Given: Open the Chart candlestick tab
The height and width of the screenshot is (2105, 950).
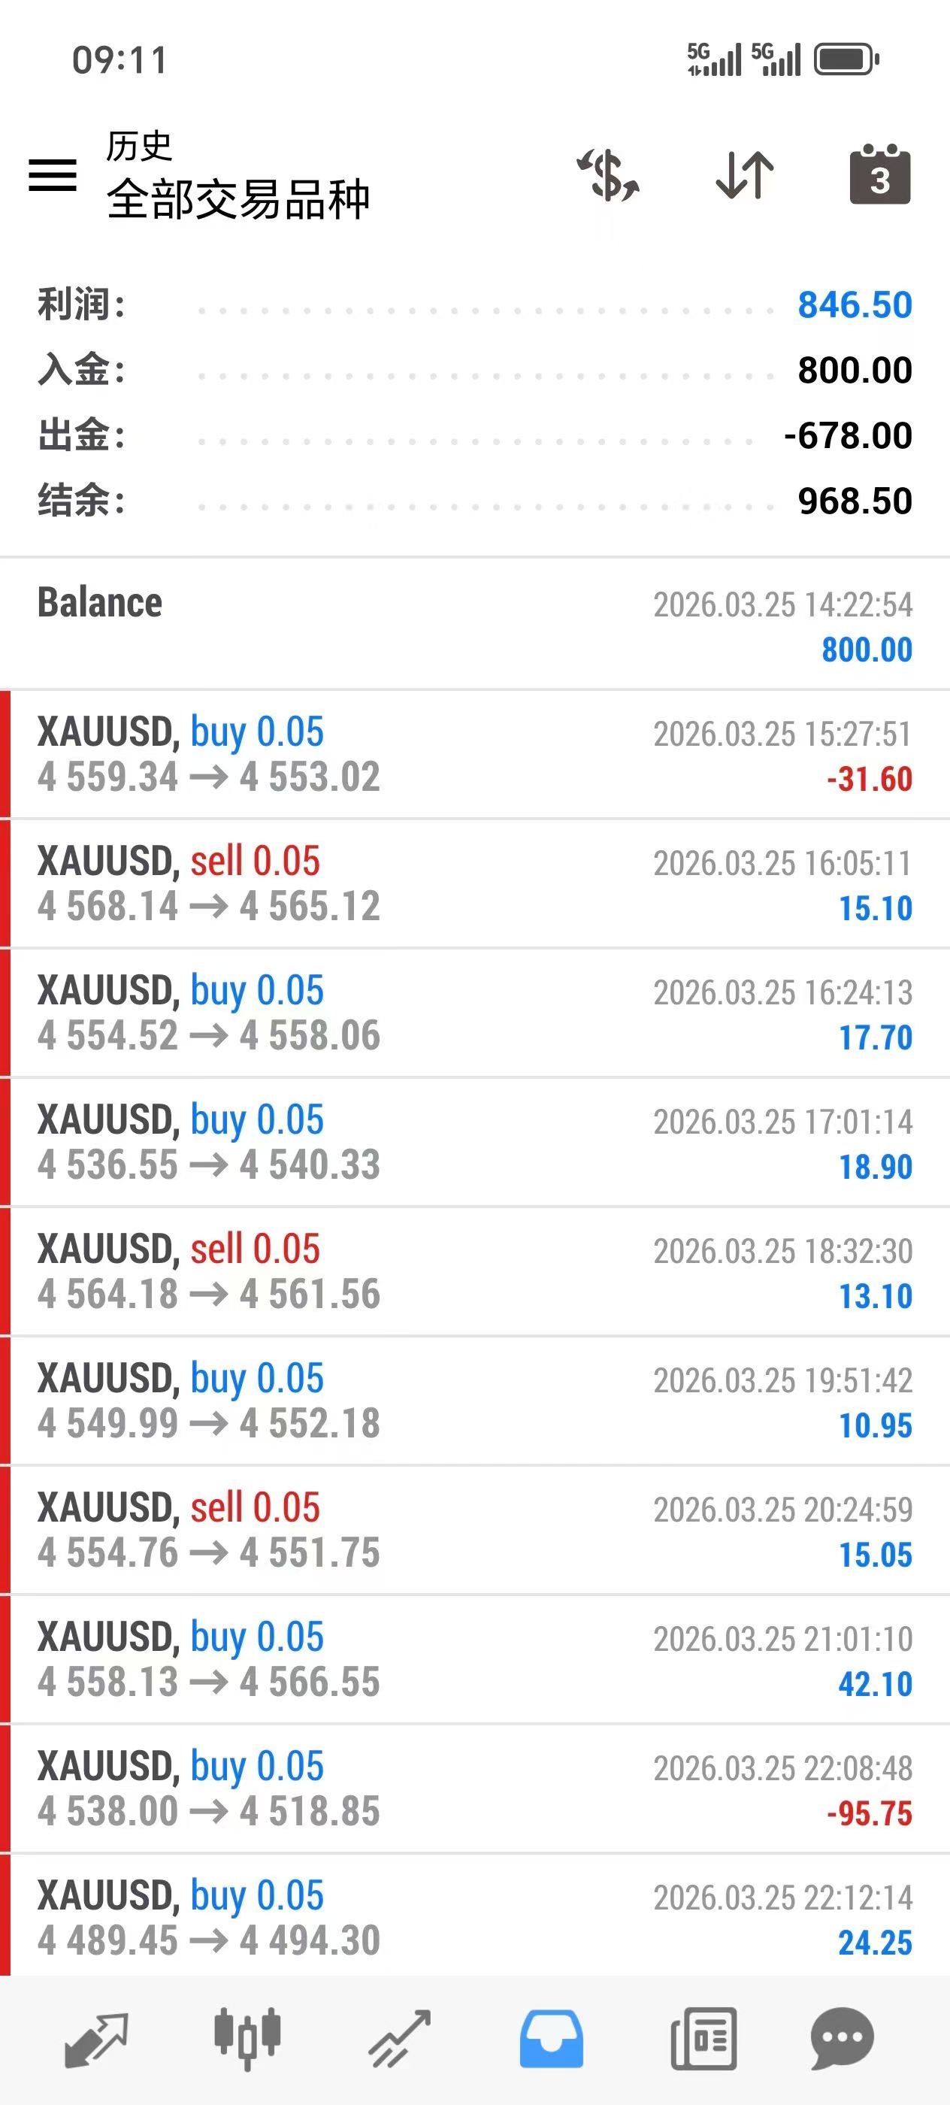Looking at the screenshot, I should tap(247, 2038).
